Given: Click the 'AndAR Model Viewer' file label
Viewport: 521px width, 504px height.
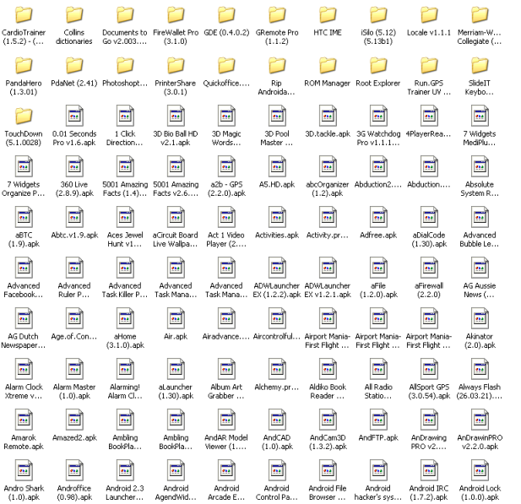Looking at the screenshot, I should pyautogui.click(x=226, y=442).
